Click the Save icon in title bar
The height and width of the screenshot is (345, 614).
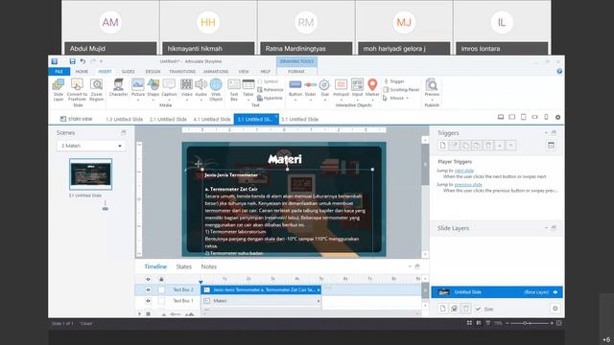pyautogui.click(x=73, y=61)
